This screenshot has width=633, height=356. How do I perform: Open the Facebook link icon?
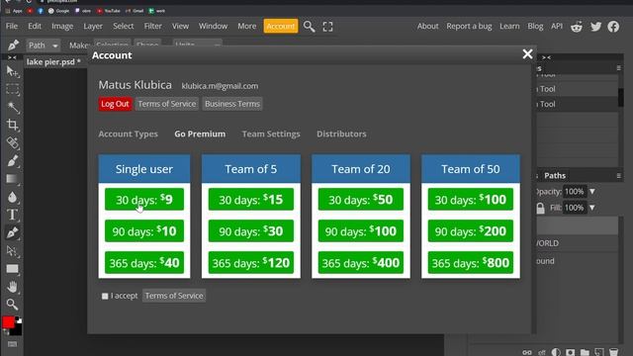point(613,27)
